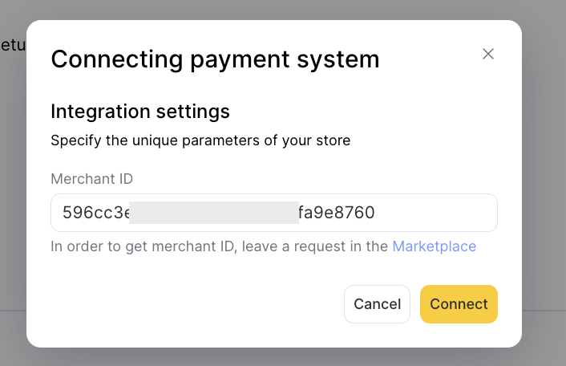Click the "Integration settings" heading

(140, 112)
